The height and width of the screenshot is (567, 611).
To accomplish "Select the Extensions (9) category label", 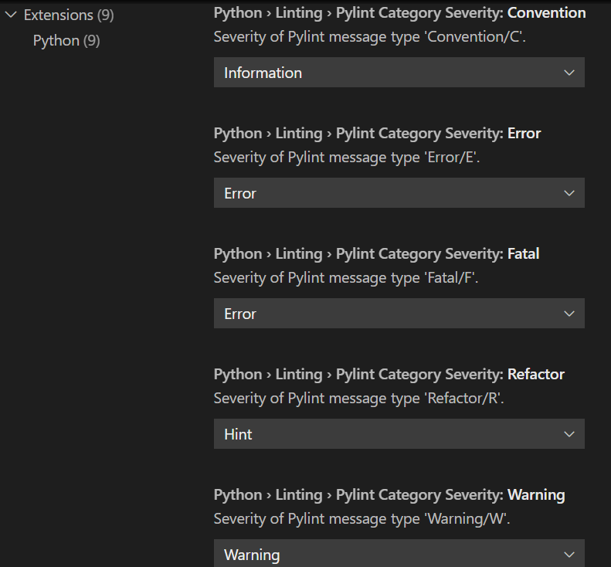I will coord(69,15).
